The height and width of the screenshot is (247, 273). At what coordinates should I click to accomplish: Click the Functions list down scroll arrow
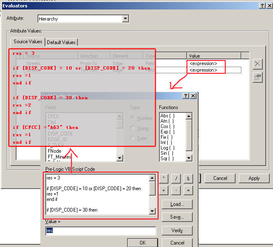[189, 158]
